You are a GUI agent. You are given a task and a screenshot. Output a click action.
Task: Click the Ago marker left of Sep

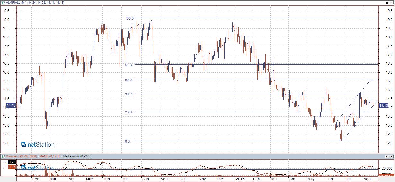coord(145,179)
